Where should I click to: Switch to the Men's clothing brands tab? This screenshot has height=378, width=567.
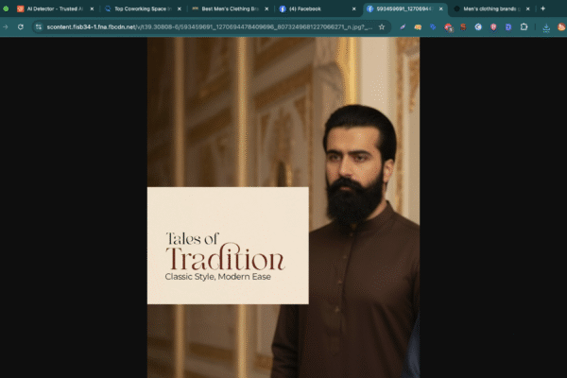(490, 9)
